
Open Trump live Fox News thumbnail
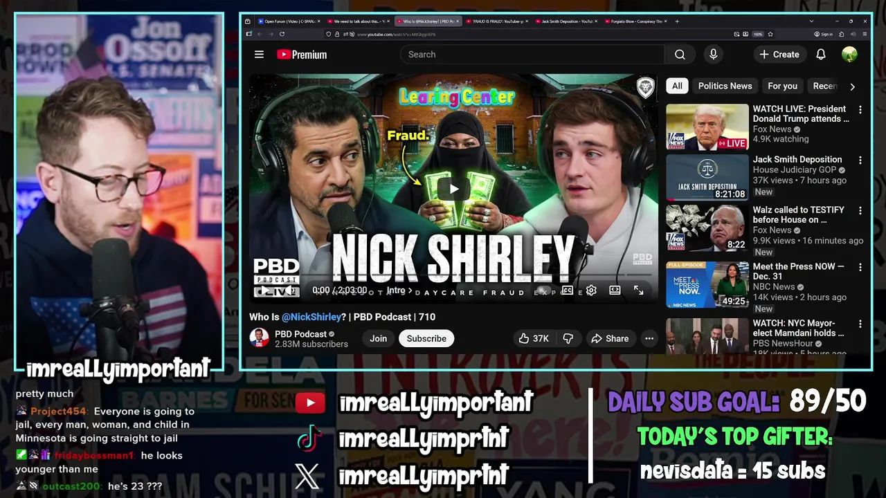[x=707, y=127]
